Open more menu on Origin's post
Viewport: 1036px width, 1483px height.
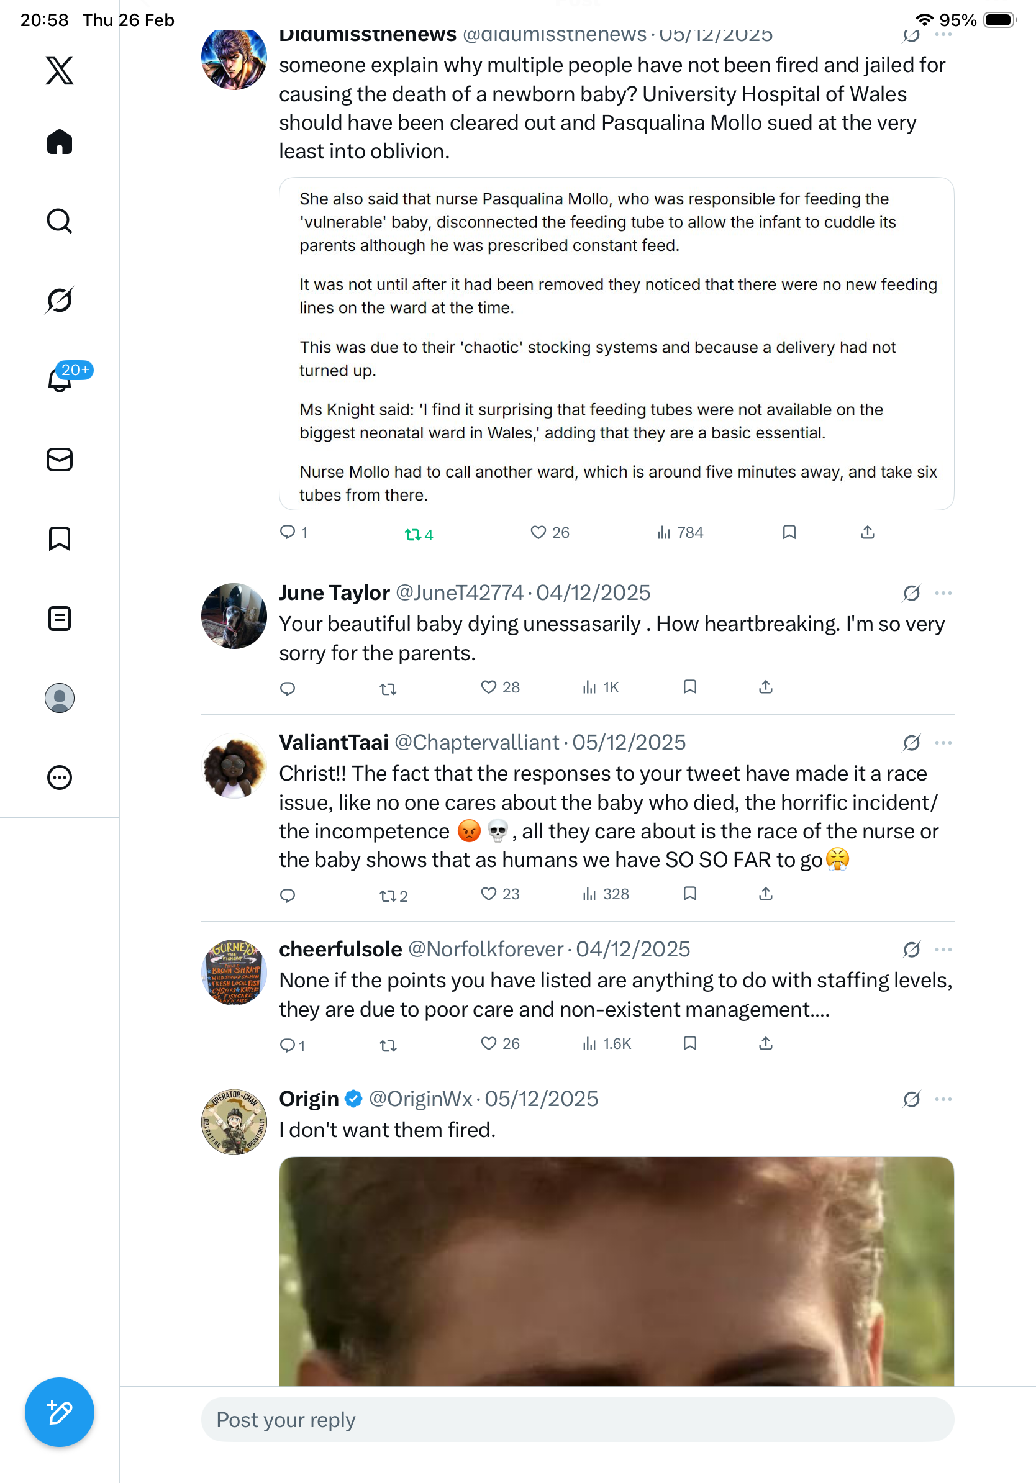click(943, 1099)
